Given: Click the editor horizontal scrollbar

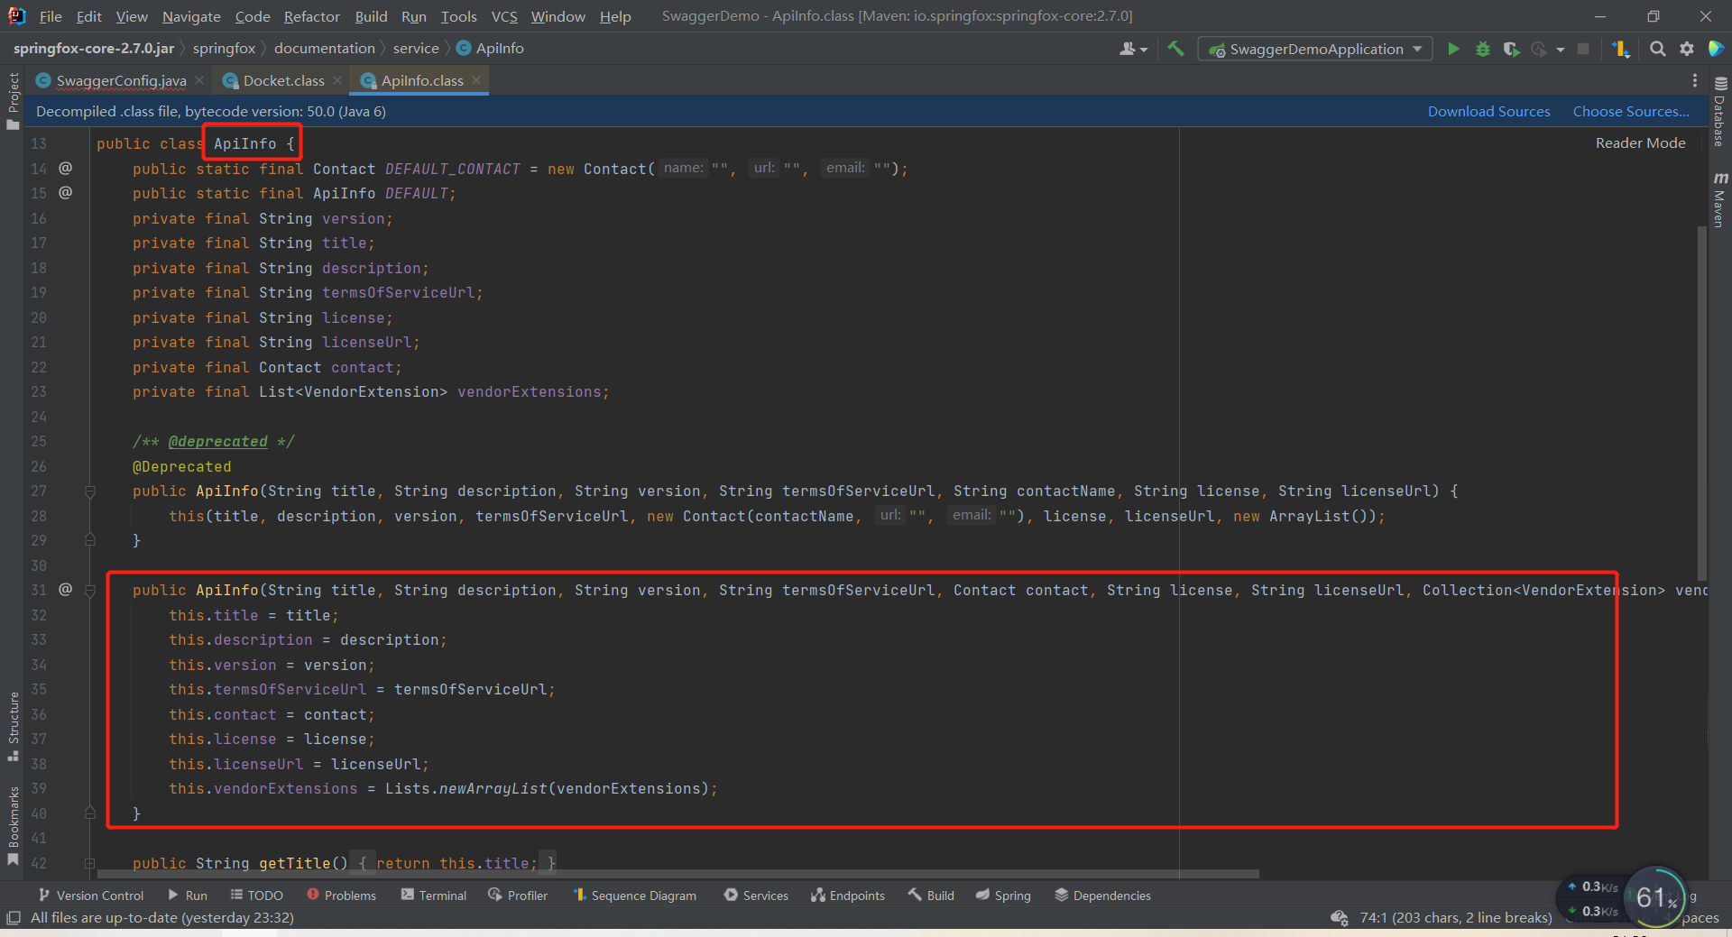Looking at the screenshot, I should 677,874.
